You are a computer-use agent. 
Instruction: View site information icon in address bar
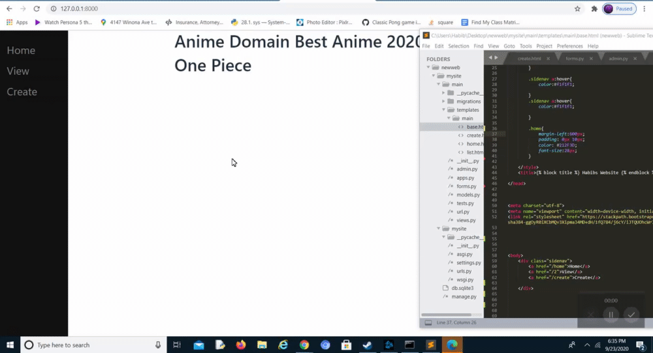coord(54,8)
